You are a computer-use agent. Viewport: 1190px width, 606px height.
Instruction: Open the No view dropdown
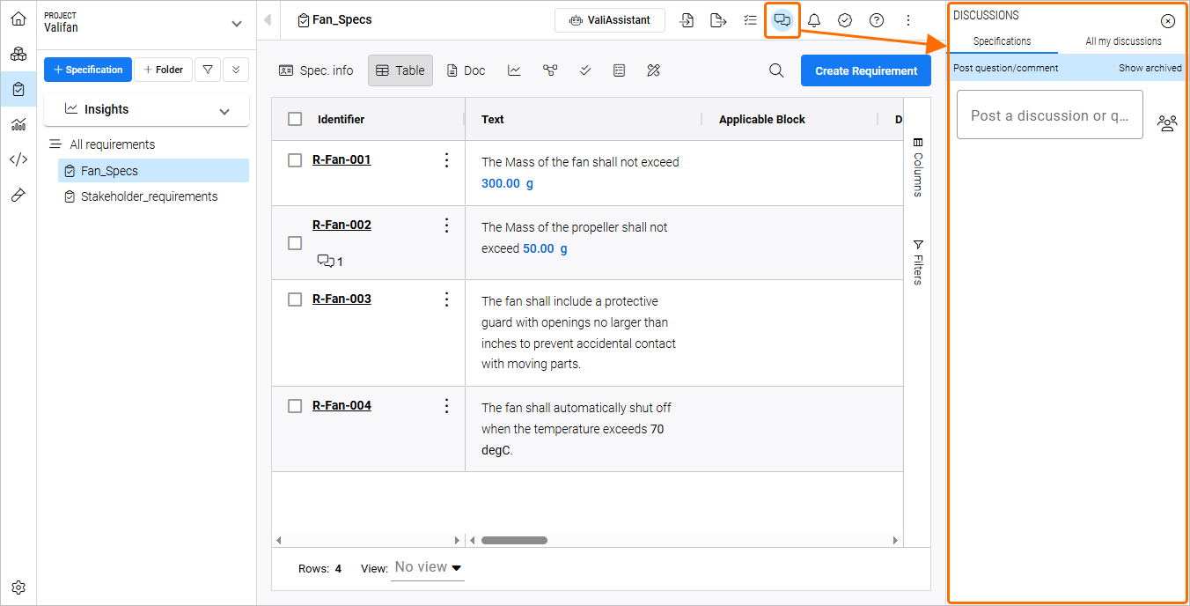tap(428, 568)
